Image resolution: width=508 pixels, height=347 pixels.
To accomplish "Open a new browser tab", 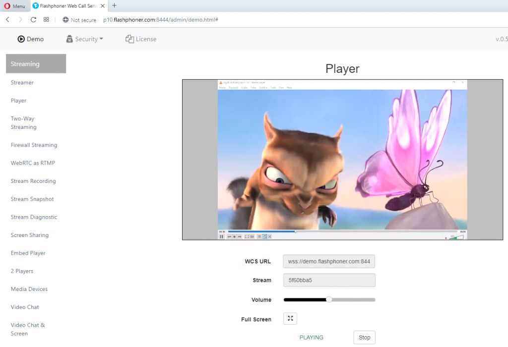I will coord(114,5).
